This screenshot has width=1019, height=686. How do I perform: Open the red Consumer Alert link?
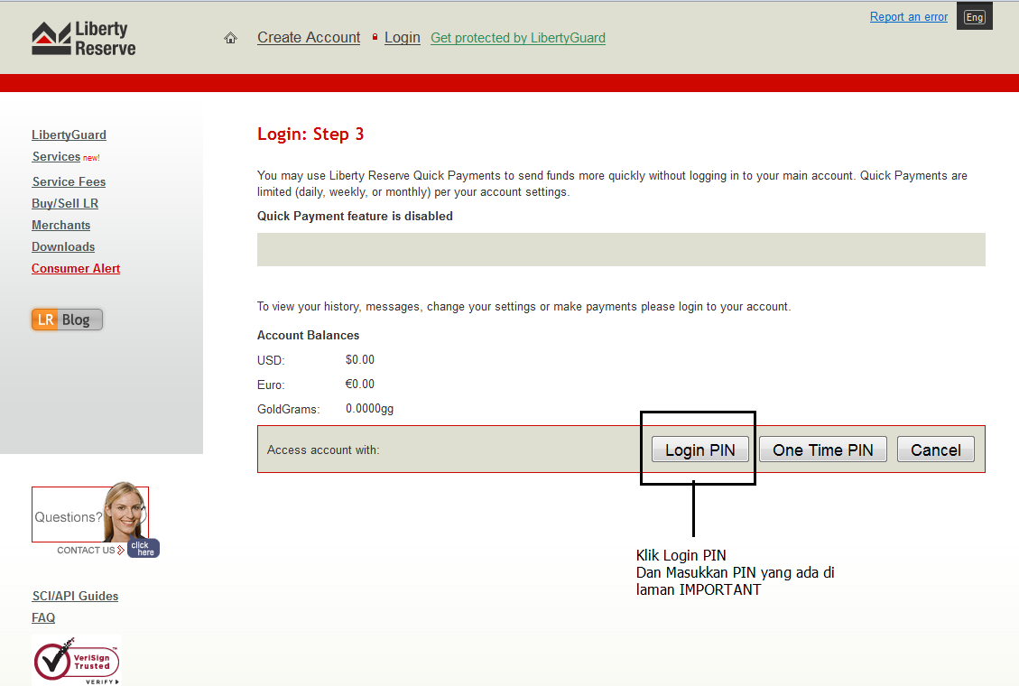point(76,268)
